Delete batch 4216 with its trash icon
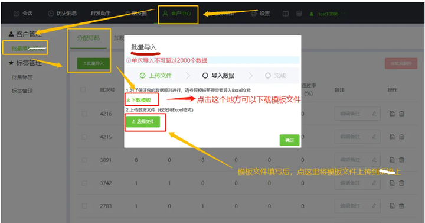 401,114
